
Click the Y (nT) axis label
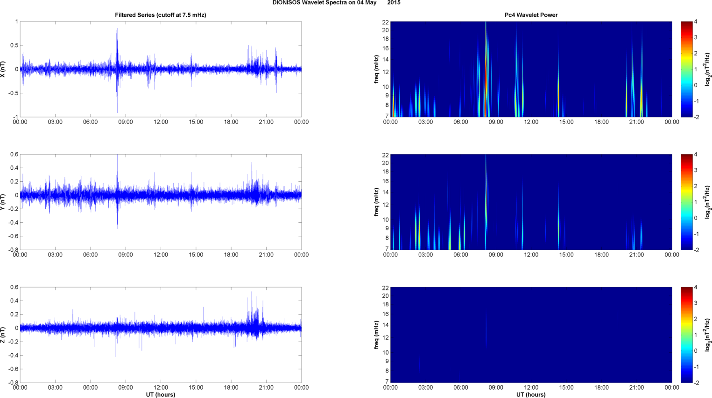3,202
